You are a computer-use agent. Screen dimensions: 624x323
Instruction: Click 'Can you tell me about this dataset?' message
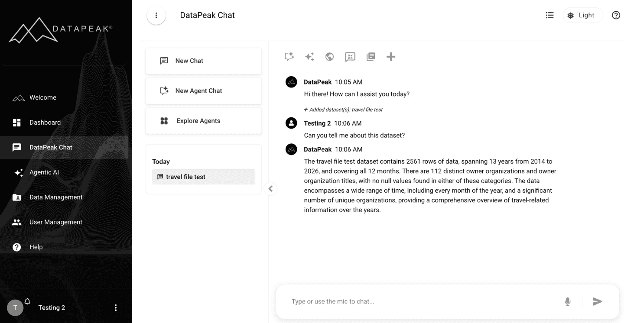tap(354, 136)
